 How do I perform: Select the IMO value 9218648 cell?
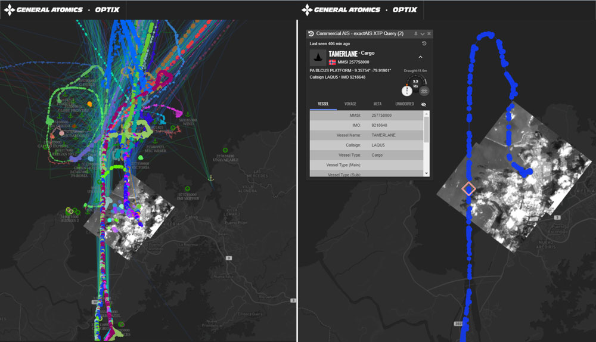click(379, 125)
